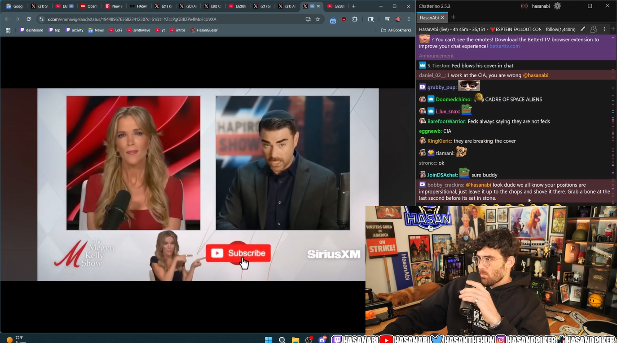Click the Announcement label in chat
617x343 pixels.
coord(436,56)
